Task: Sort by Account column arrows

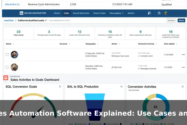Action: click(x=70, y=44)
